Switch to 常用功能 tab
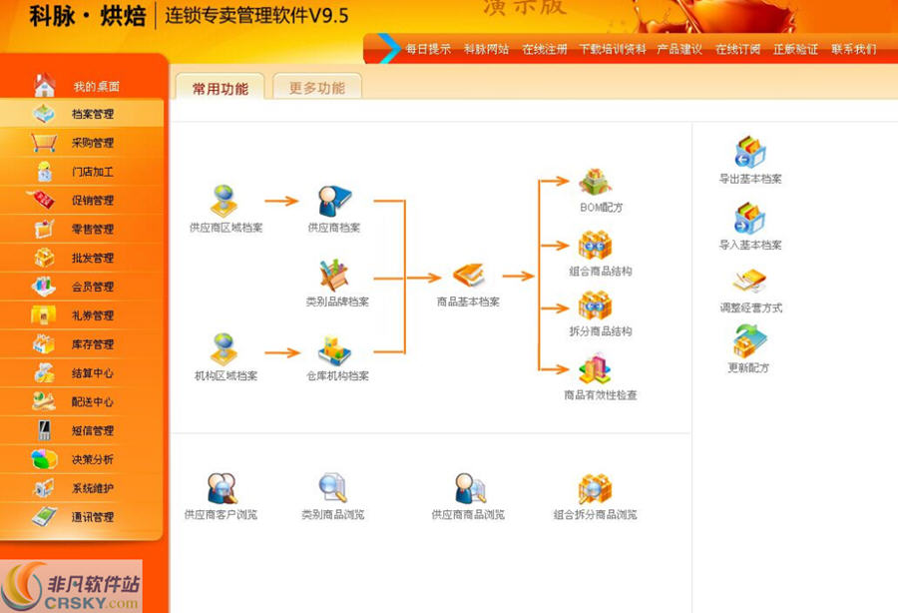This screenshot has height=613, width=898. coord(220,88)
